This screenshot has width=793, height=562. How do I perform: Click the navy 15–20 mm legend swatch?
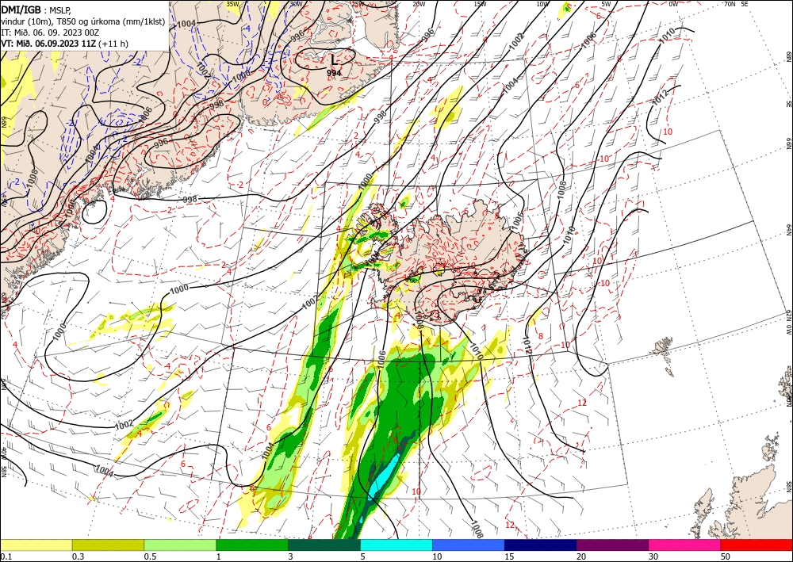tap(541, 545)
